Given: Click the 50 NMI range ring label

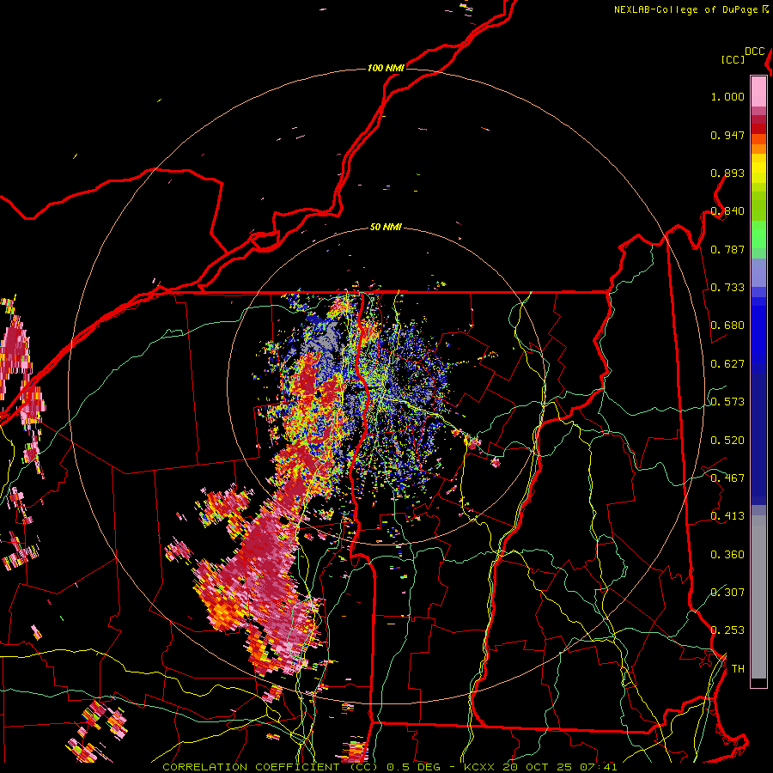Looking at the screenshot, I should (x=386, y=228).
